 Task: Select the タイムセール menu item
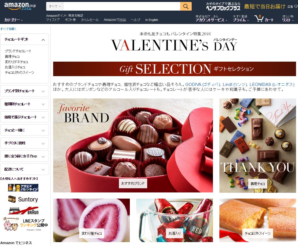[x=90, y=20]
